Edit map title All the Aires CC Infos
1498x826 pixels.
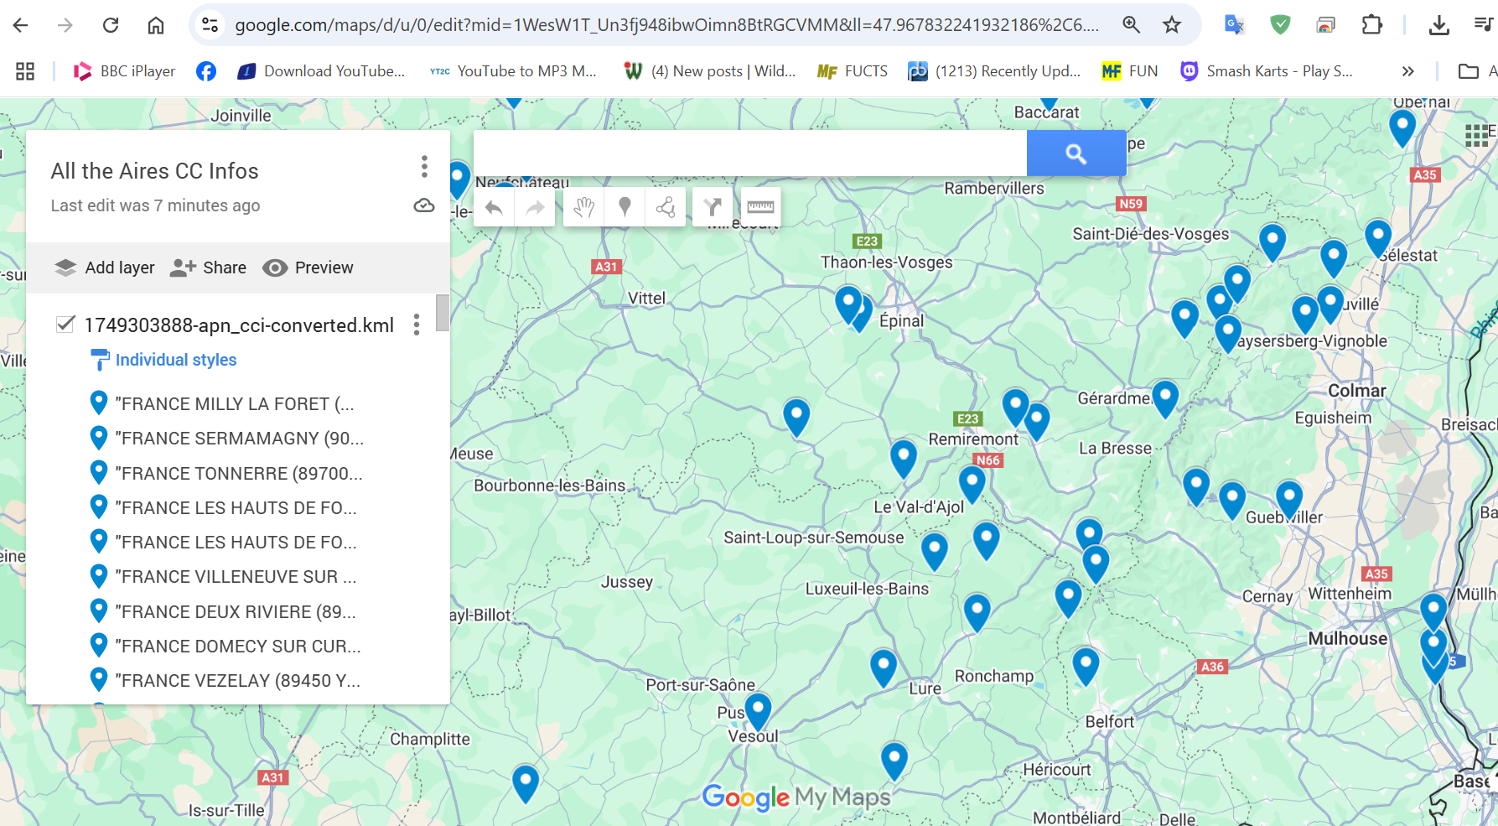pos(155,171)
